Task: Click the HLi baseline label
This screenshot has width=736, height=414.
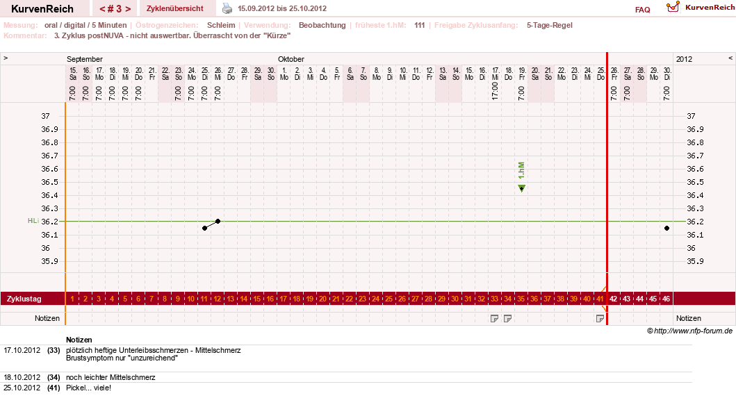Action: click(33, 221)
